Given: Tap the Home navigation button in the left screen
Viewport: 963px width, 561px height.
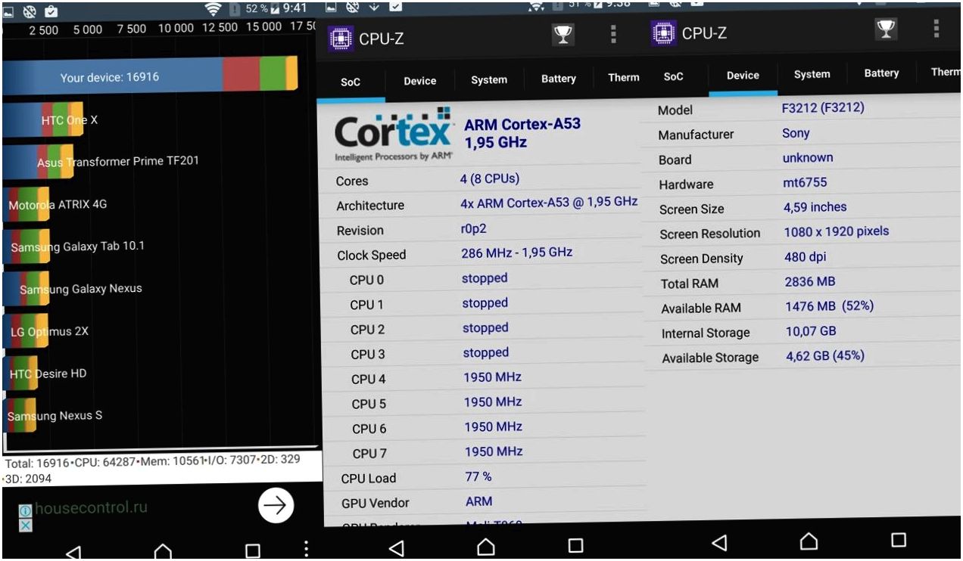Looking at the screenshot, I should click(x=163, y=552).
